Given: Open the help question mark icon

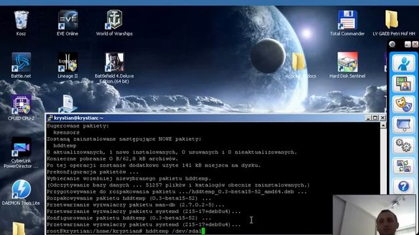Looking at the screenshot, I should tap(403, 186).
